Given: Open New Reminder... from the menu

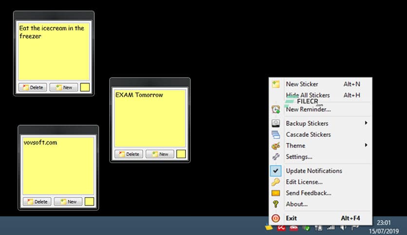Looking at the screenshot, I should [320, 109].
